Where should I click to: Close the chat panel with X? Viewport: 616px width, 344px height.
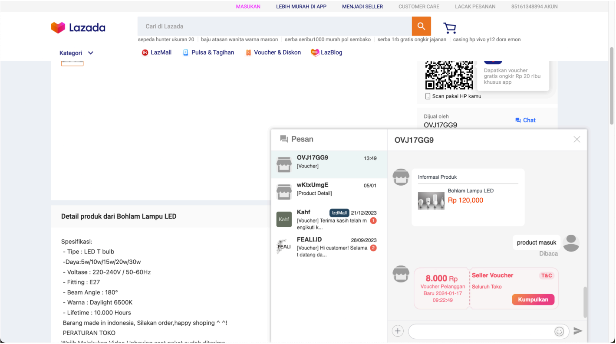576,139
